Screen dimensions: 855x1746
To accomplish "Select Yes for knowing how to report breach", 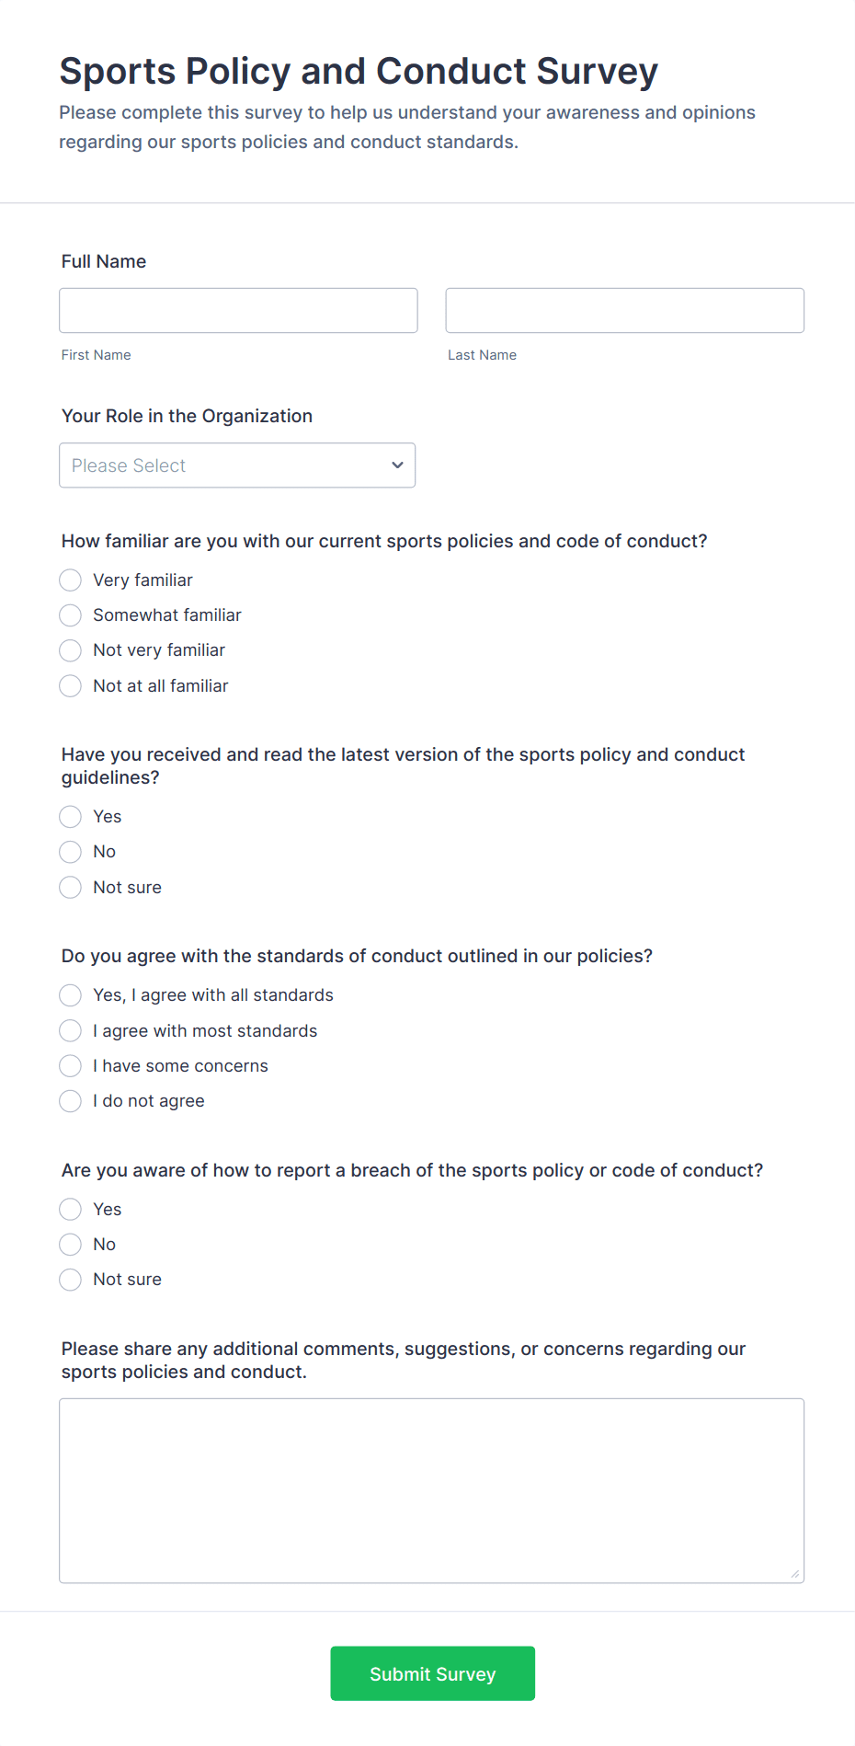I will point(71,1210).
